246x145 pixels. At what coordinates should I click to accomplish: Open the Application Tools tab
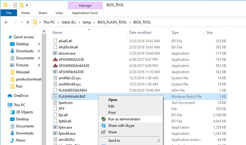(85, 13)
